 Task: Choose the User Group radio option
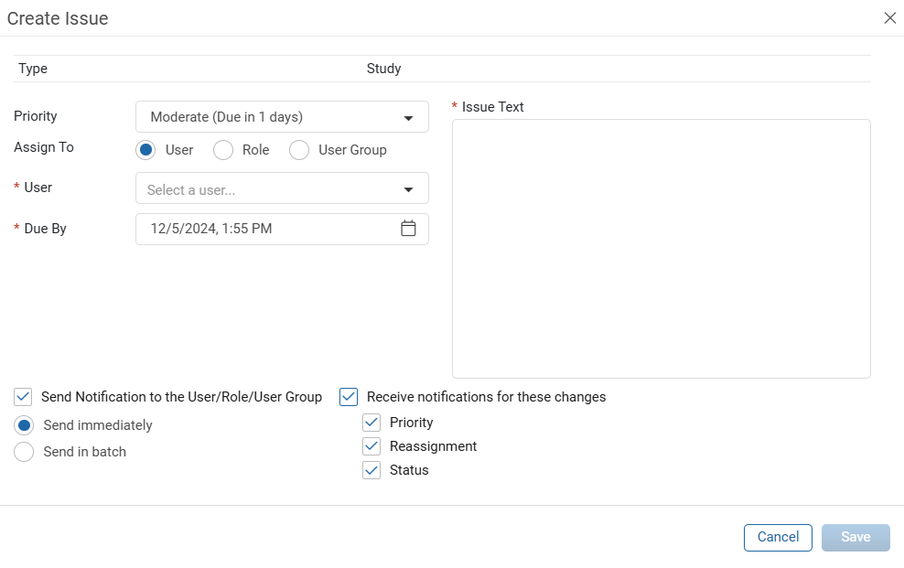pyautogui.click(x=299, y=150)
